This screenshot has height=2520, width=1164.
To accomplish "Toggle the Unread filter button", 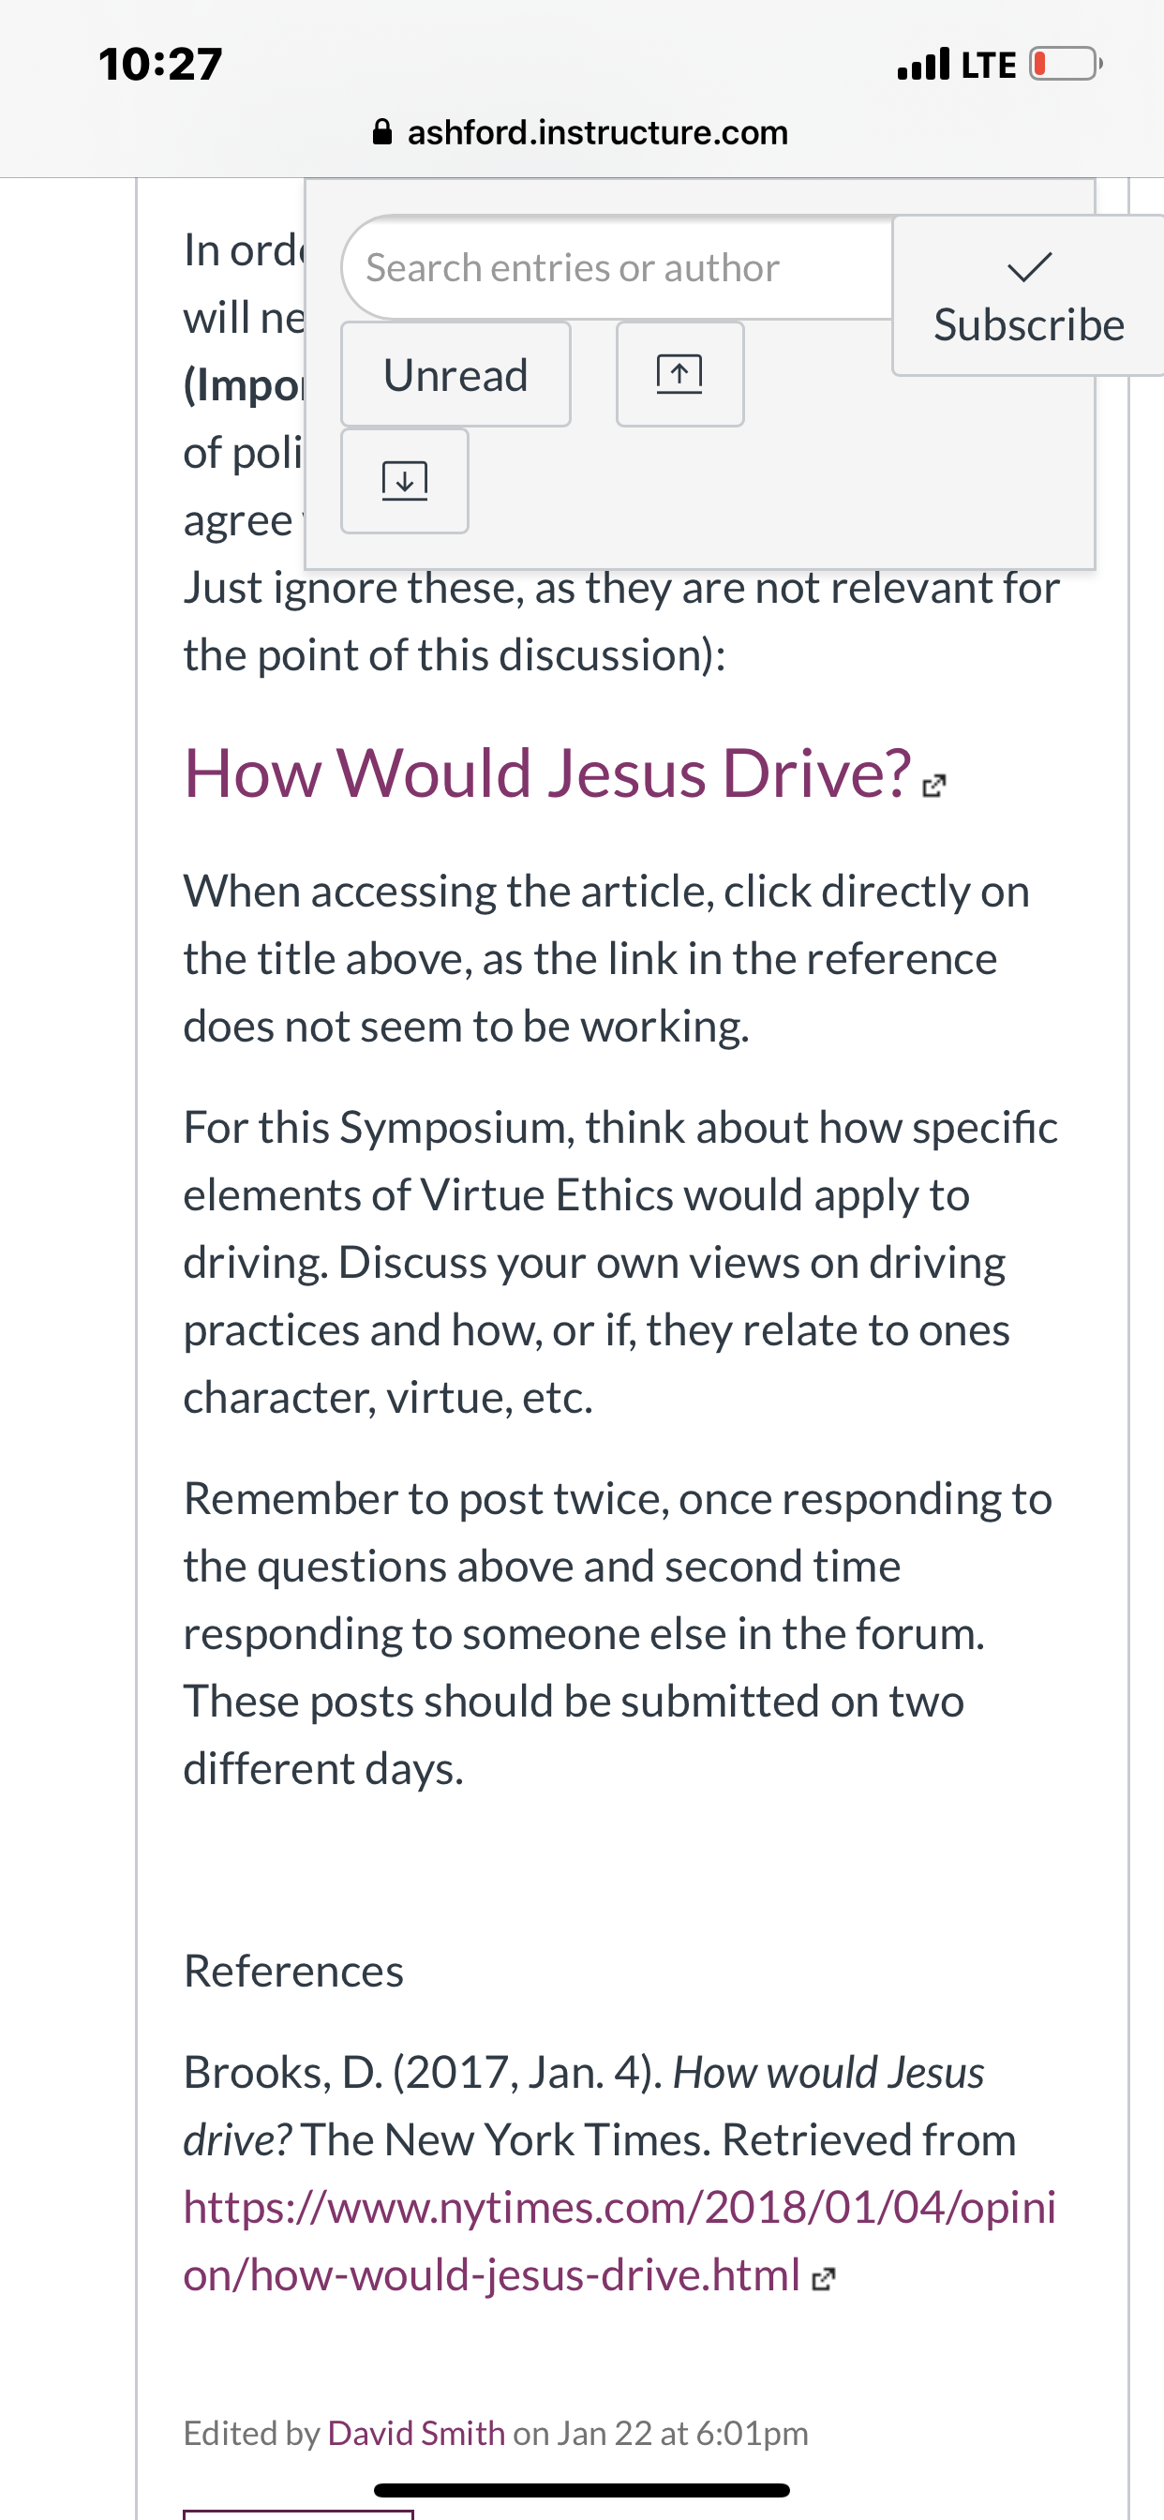I will click(x=455, y=374).
